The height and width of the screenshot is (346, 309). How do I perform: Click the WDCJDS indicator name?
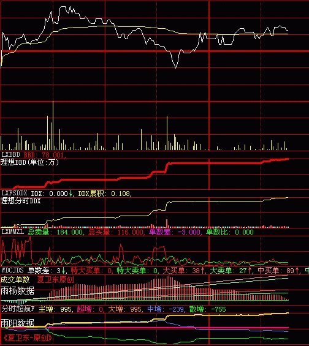tap(13, 270)
